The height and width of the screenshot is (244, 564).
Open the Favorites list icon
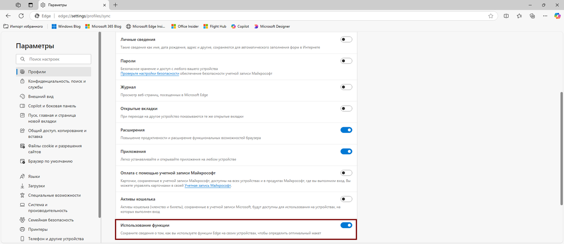pos(519,15)
